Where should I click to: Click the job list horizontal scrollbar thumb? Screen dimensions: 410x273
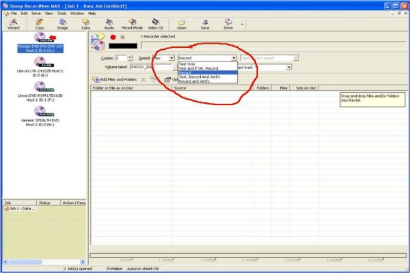pyautogui.click(x=25, y=261)
